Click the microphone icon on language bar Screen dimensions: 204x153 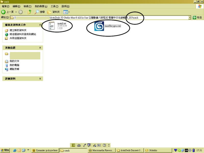(84, 145)
